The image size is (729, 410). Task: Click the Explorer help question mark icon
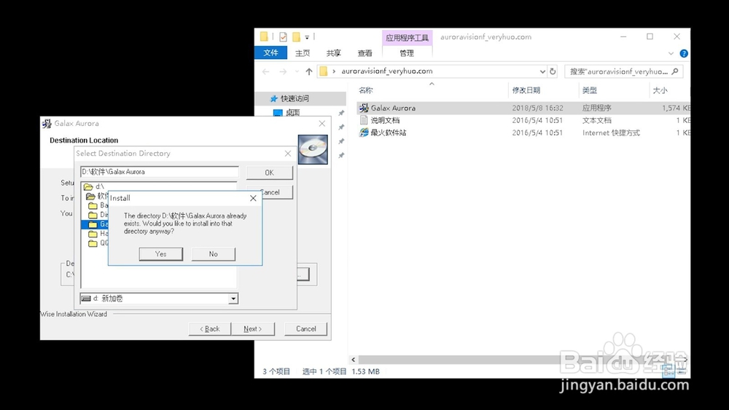pos(684,53)
